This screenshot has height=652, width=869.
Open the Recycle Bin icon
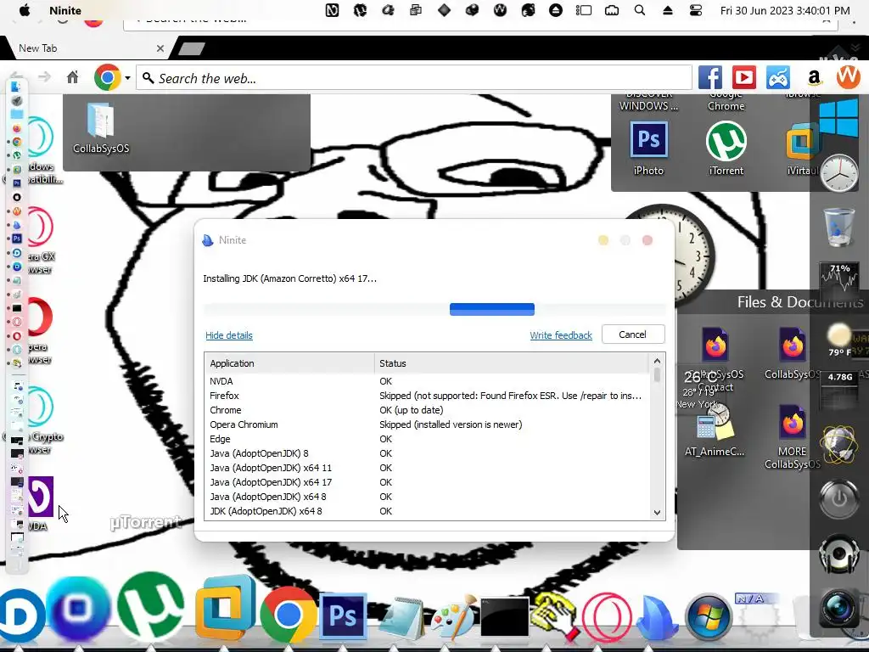point(839,226)
